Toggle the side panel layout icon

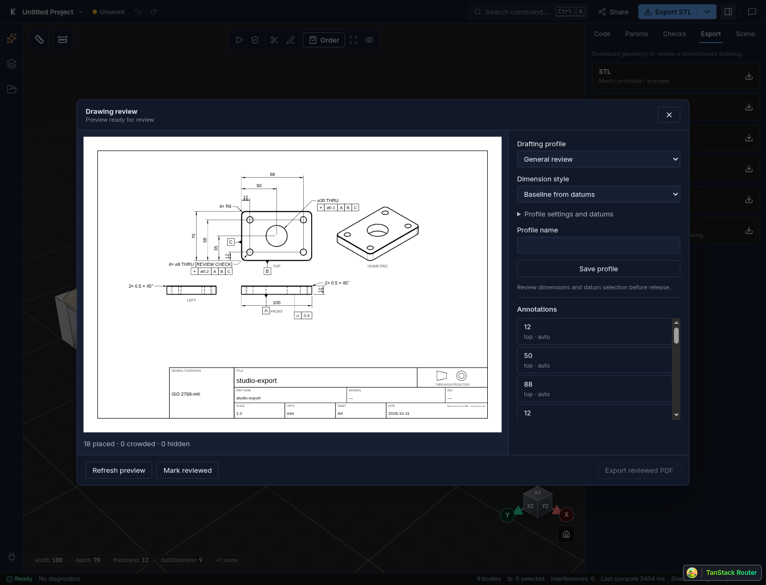pos(729,12)
